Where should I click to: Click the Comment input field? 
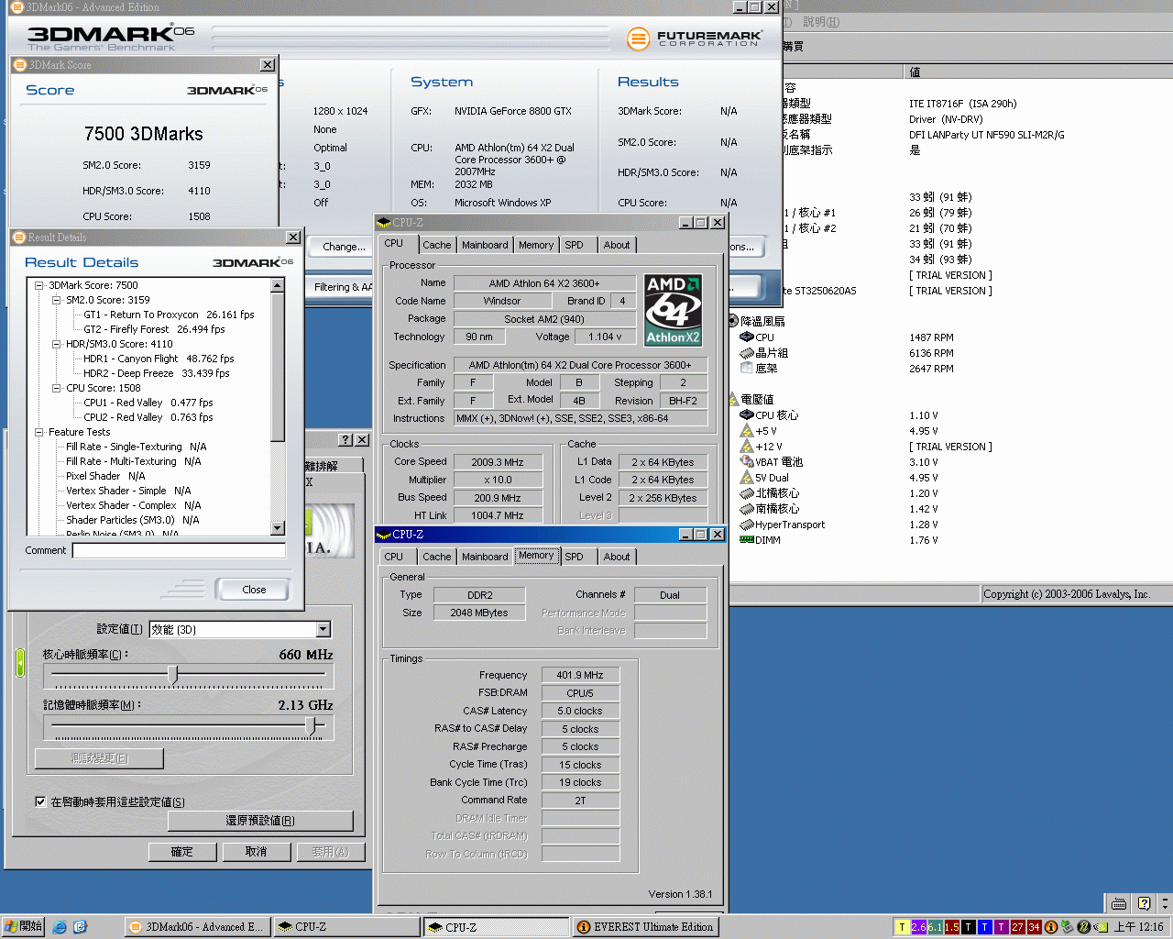[x=180, y=550]
